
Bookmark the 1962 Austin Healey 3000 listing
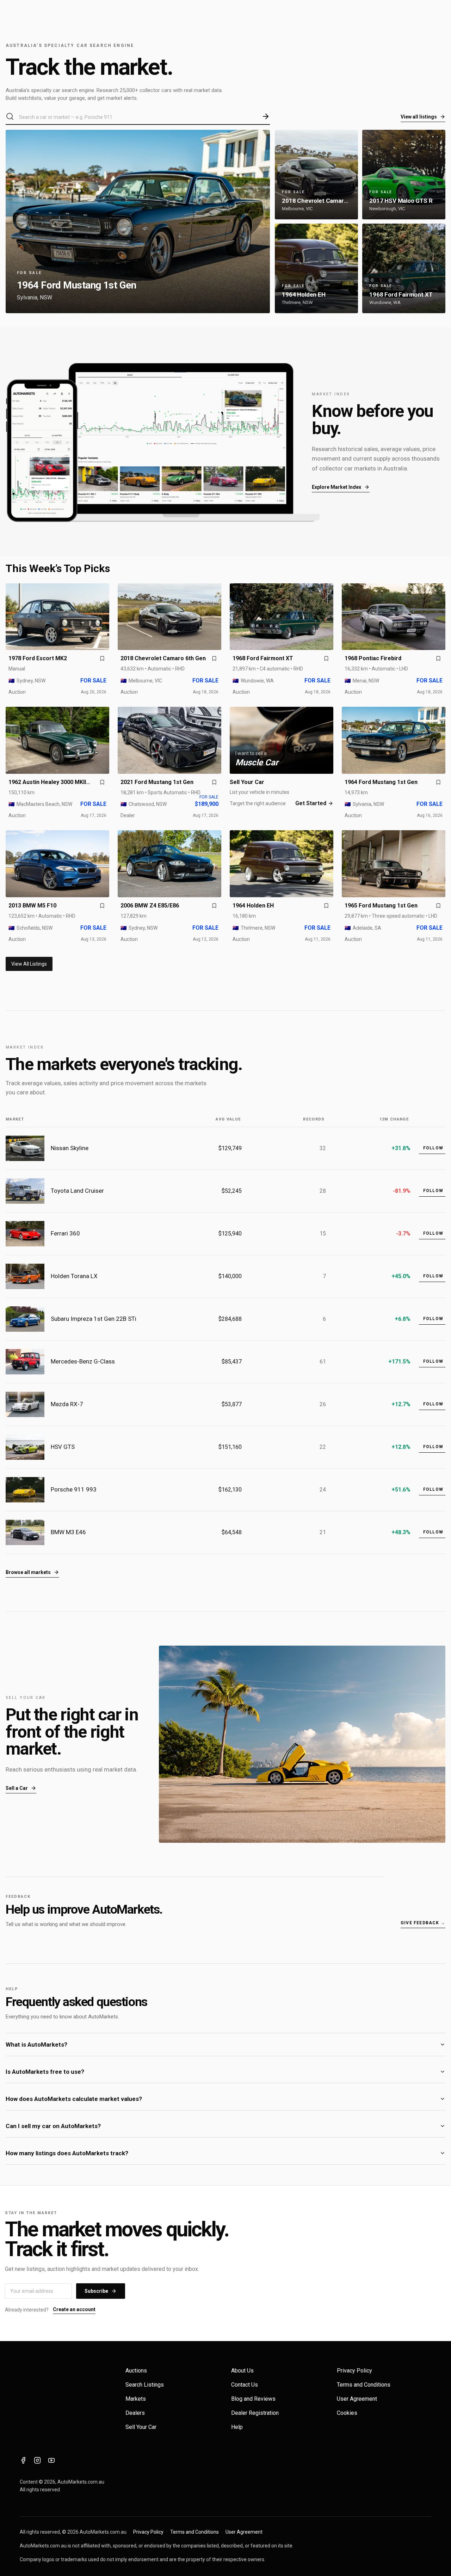pos(102,782)
